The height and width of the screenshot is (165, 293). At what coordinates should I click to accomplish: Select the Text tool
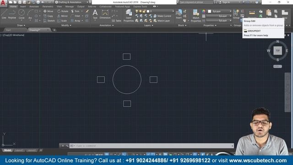95,14
